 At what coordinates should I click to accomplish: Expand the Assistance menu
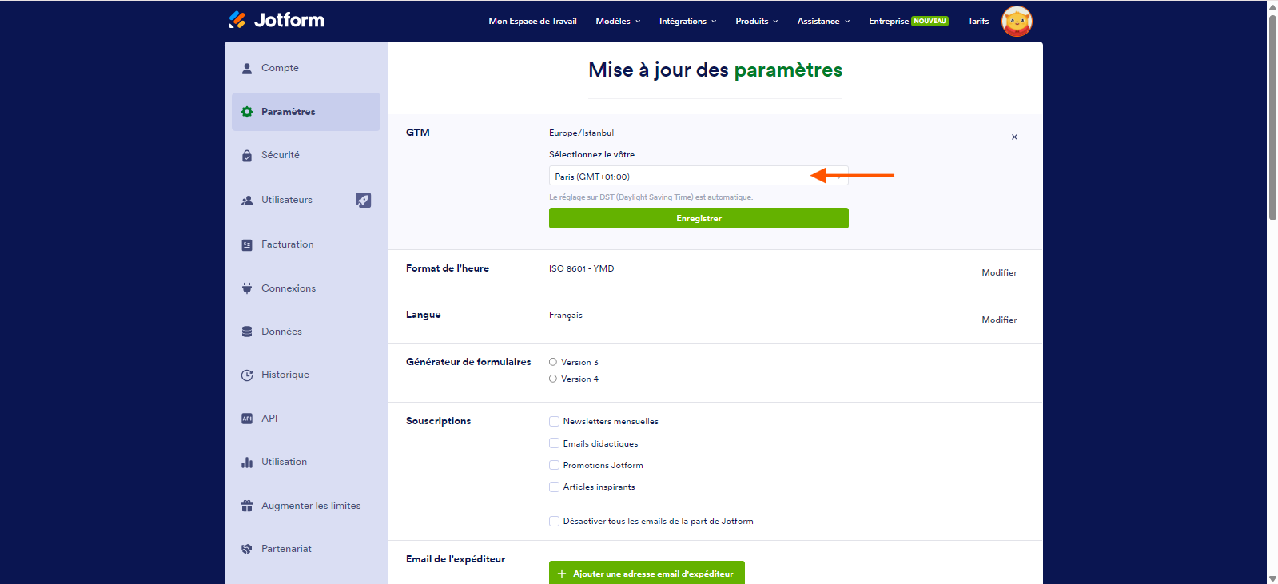click(823, 22)
